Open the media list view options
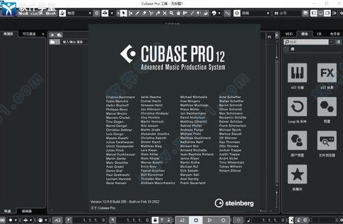The width and height of the screenshot is (343, 224). [x=338, y=42]
